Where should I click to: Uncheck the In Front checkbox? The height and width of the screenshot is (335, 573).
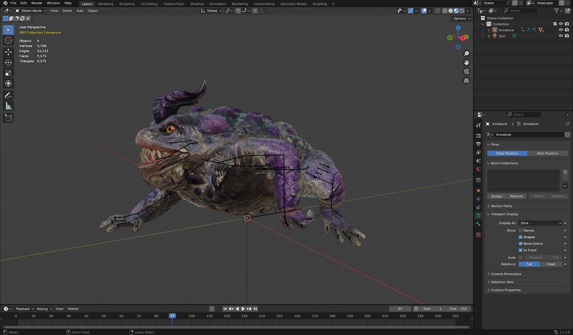click(x=520, y=250)
